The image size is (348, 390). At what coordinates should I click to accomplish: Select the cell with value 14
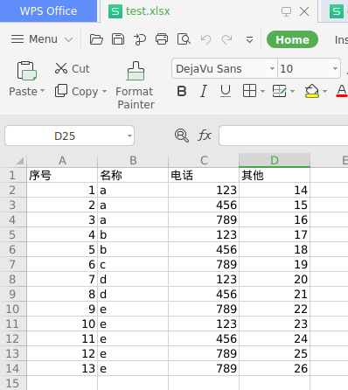click(x=275, y=190)
